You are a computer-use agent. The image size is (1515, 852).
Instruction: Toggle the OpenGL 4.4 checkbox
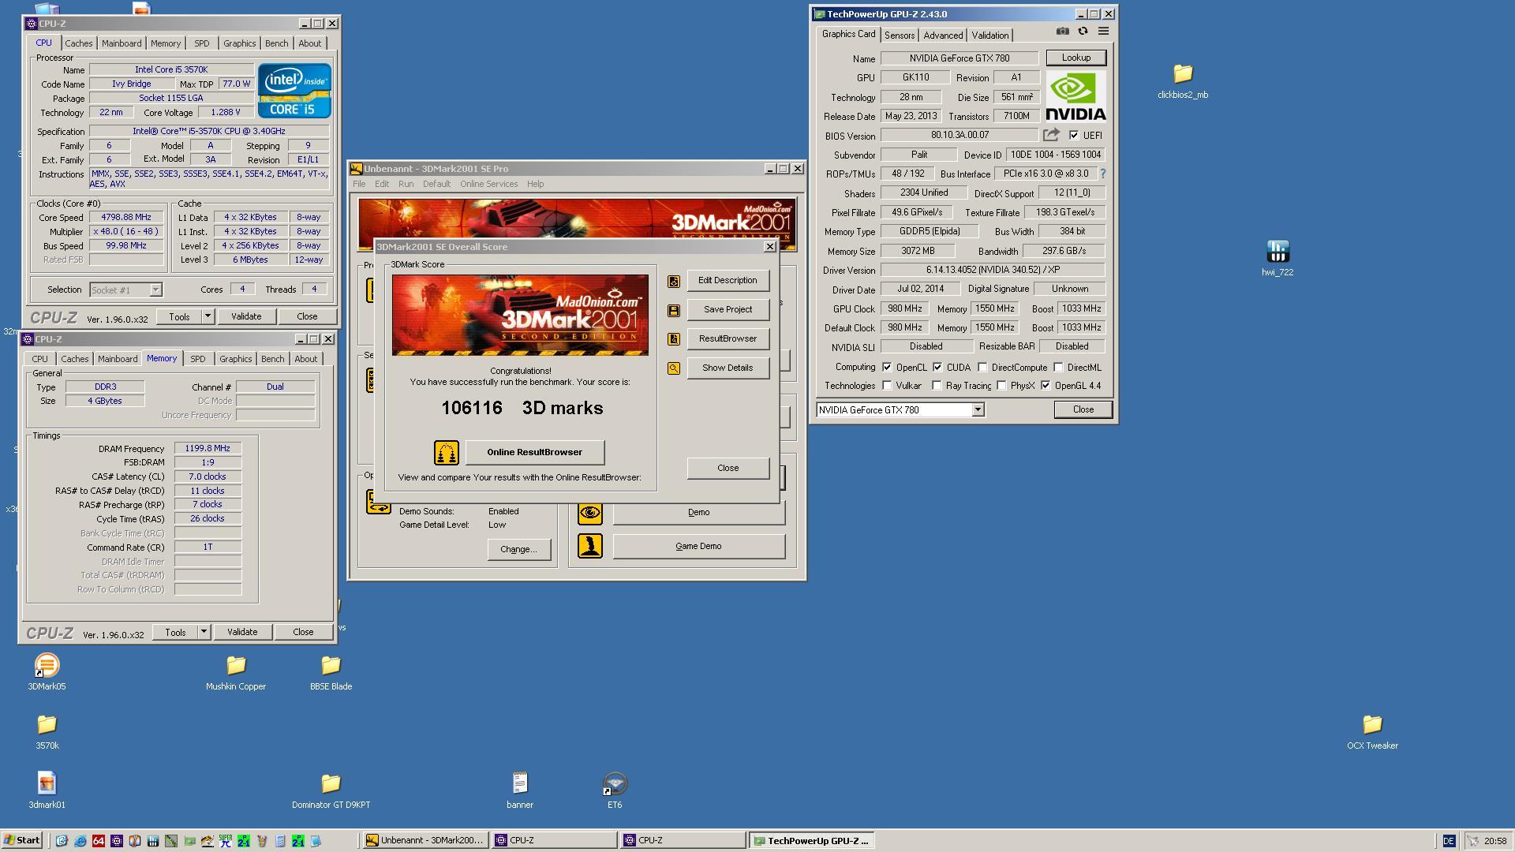click(x=1046, y=386)
